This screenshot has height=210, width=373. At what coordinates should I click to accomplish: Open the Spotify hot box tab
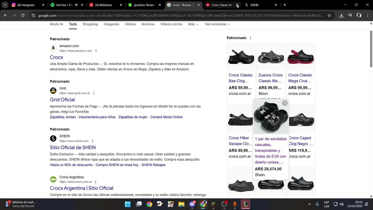(62, 5)
